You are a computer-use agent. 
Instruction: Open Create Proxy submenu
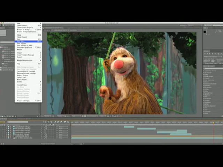[x=29, y=85]
